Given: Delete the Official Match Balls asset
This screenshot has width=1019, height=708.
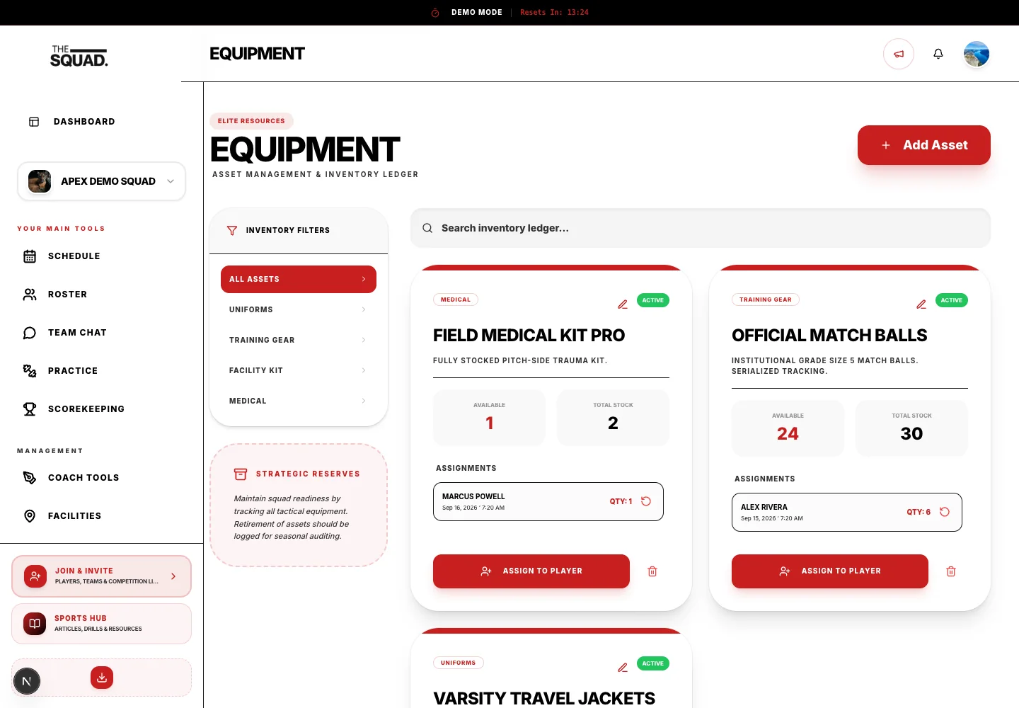Looking at the screenshot, I should tap(951, 571).
